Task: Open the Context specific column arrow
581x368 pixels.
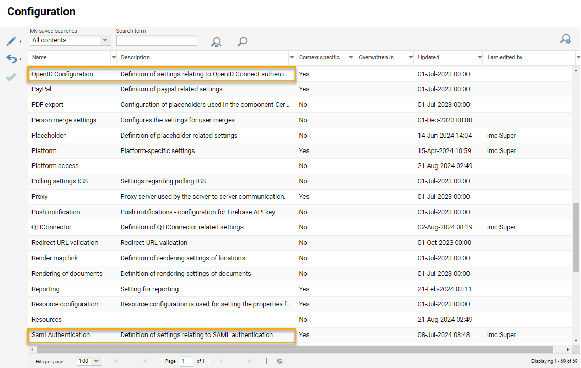Action: click(x=351, y=57)
